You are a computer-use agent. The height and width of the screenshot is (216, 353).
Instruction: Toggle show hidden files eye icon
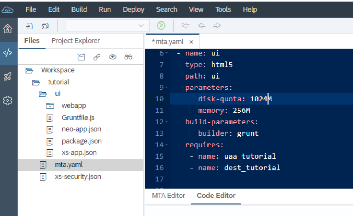click(x=113, y=57)
